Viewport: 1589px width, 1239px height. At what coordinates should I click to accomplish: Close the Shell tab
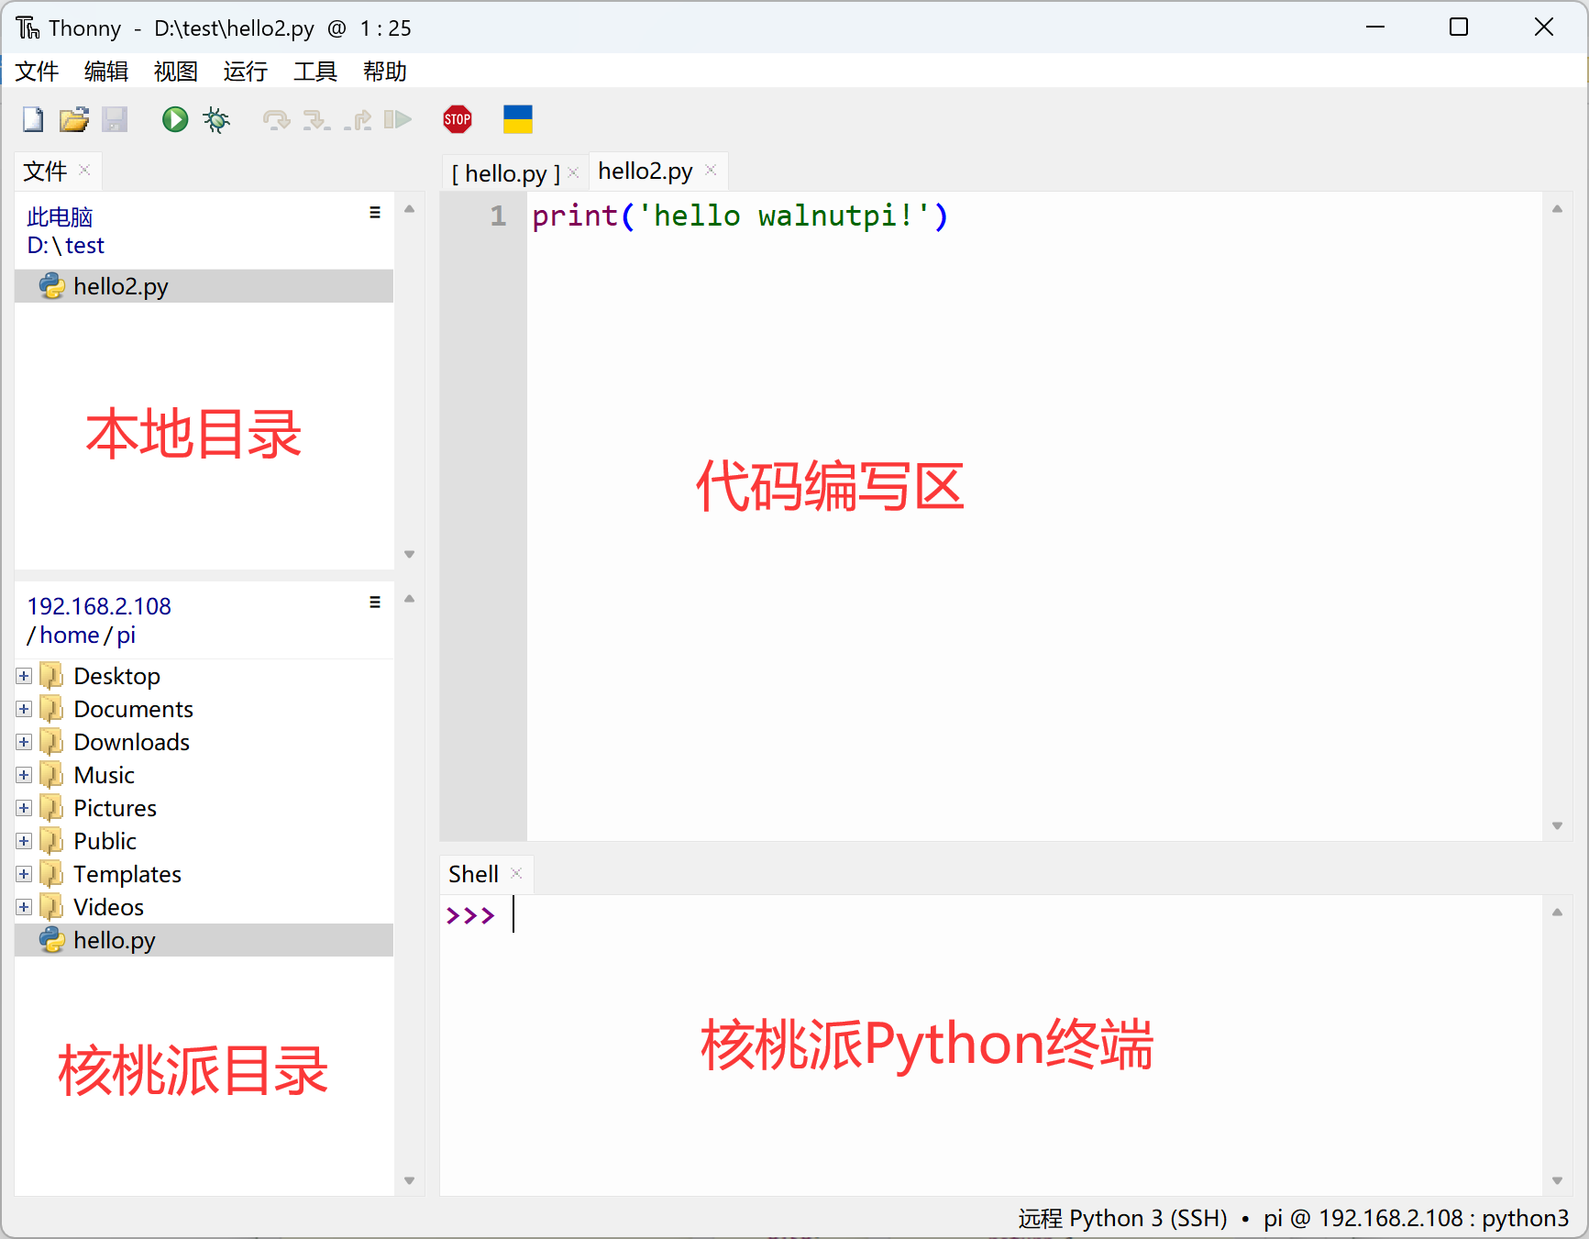pos(516,873)
